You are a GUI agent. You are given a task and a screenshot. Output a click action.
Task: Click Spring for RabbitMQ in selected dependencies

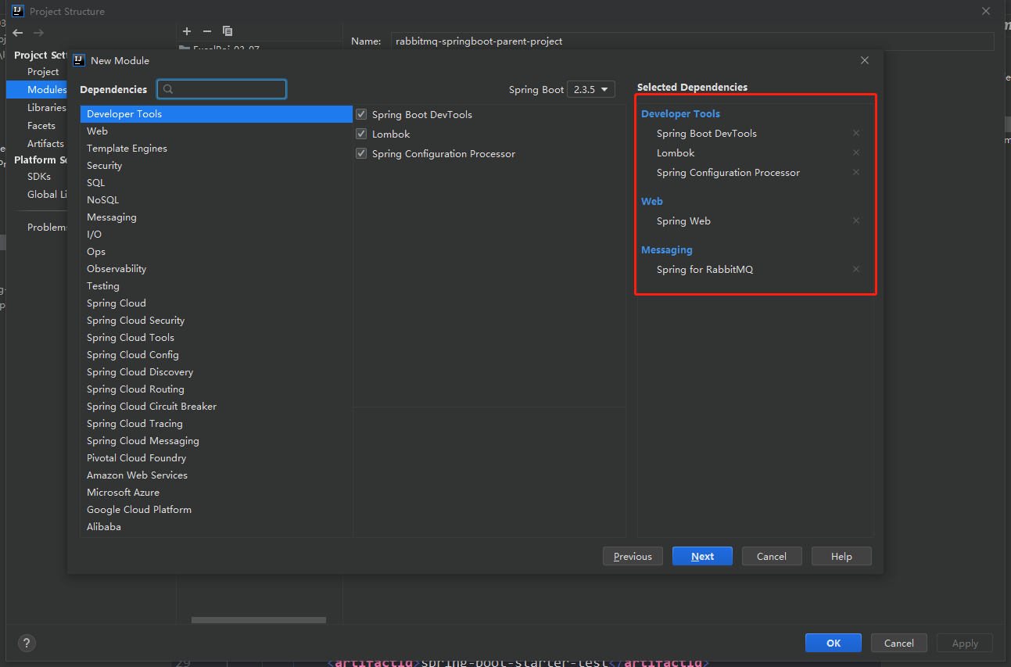(704, 270)
